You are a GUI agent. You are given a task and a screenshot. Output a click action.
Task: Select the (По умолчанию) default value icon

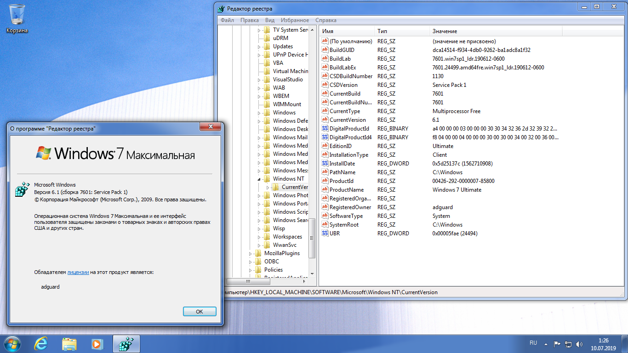click(x=325, y=41)
